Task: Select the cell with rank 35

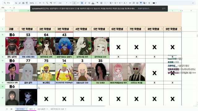Action: pyautogui.click(x=100, y=61)
